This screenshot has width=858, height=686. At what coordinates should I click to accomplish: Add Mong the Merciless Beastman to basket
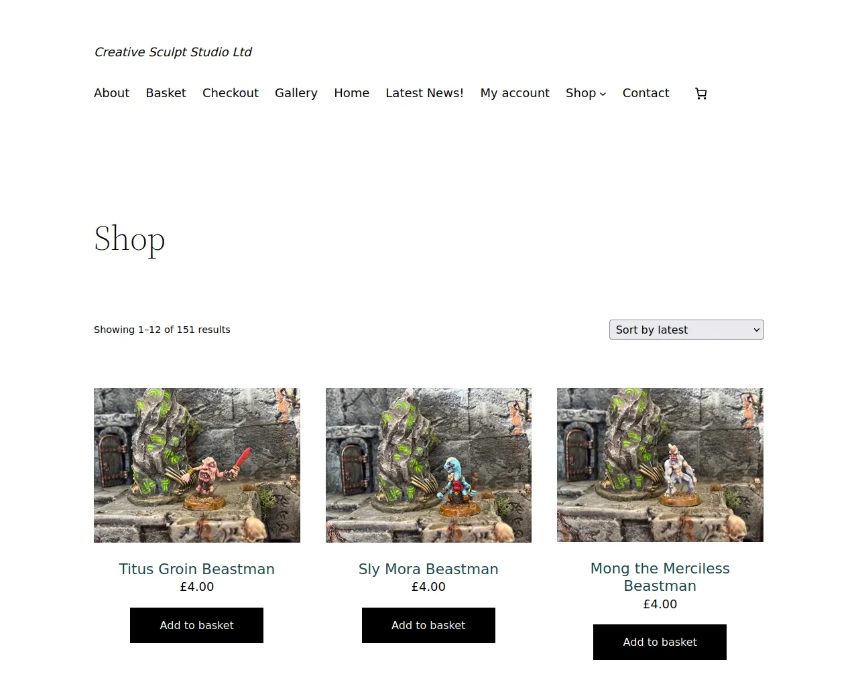point(660,642)
